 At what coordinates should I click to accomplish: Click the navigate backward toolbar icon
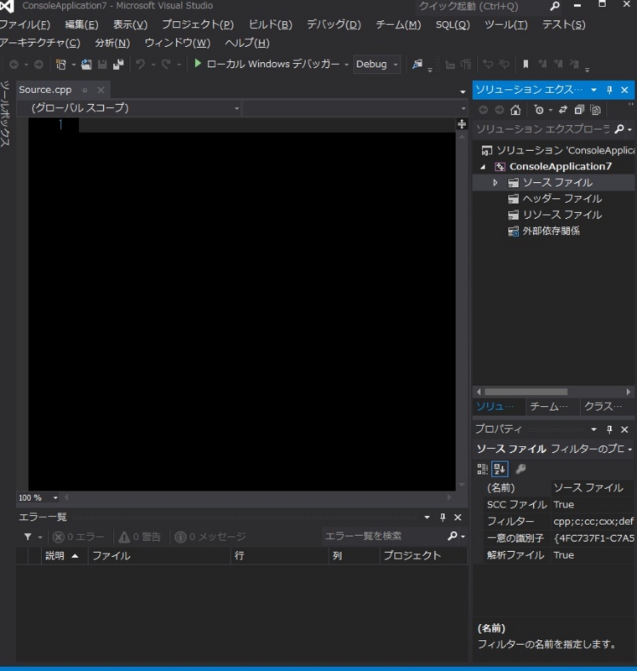13,65
